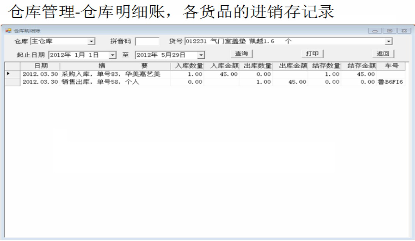
Task: Maximize the 仓库明细账 window
Action: pyautogui.click(x=389, y=31)
